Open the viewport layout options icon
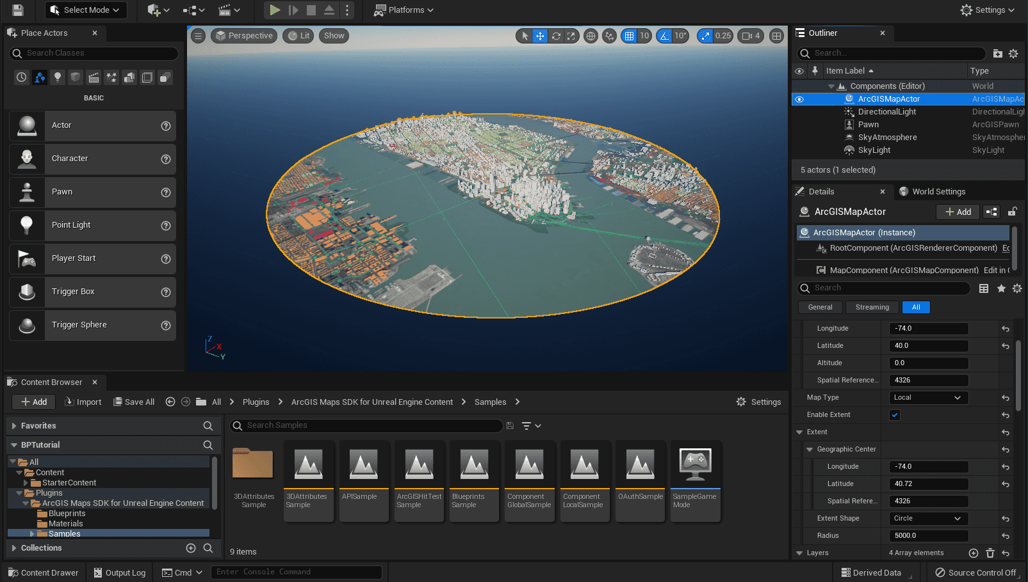The width and height of the screenshot is (1028, 582). (776, 36)
